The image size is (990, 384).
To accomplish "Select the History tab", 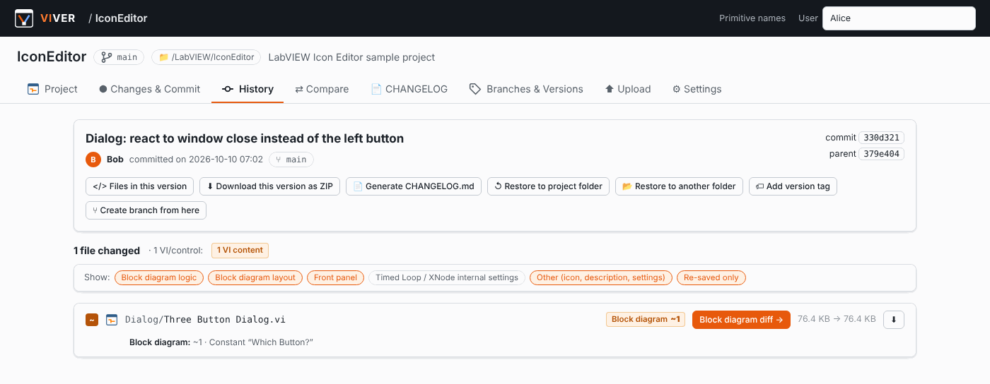I will click(x=248, y=89).
